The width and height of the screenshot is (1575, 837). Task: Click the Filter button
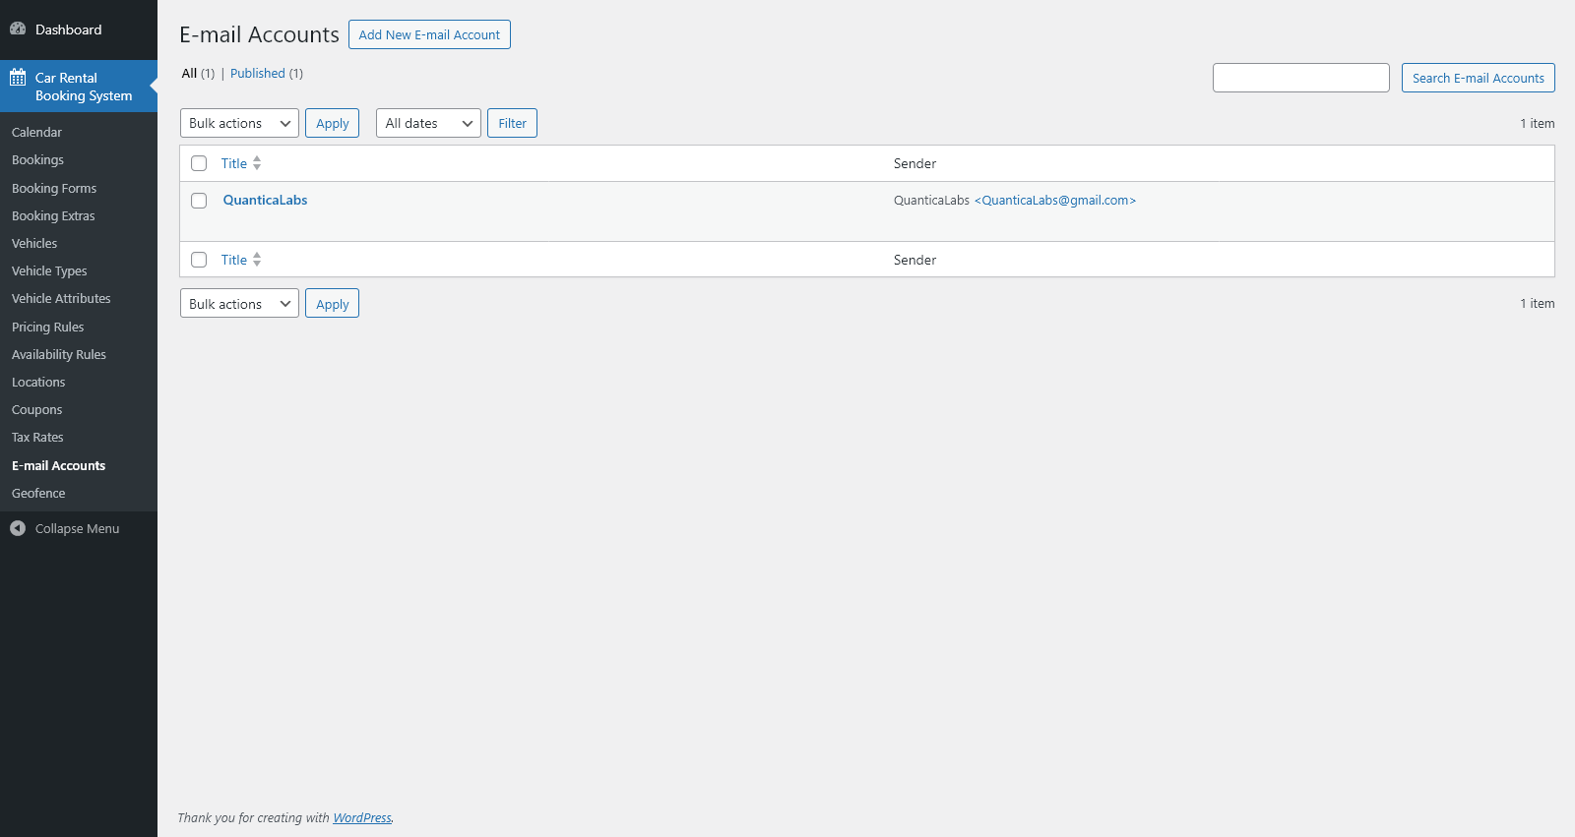tap(512, 123)
